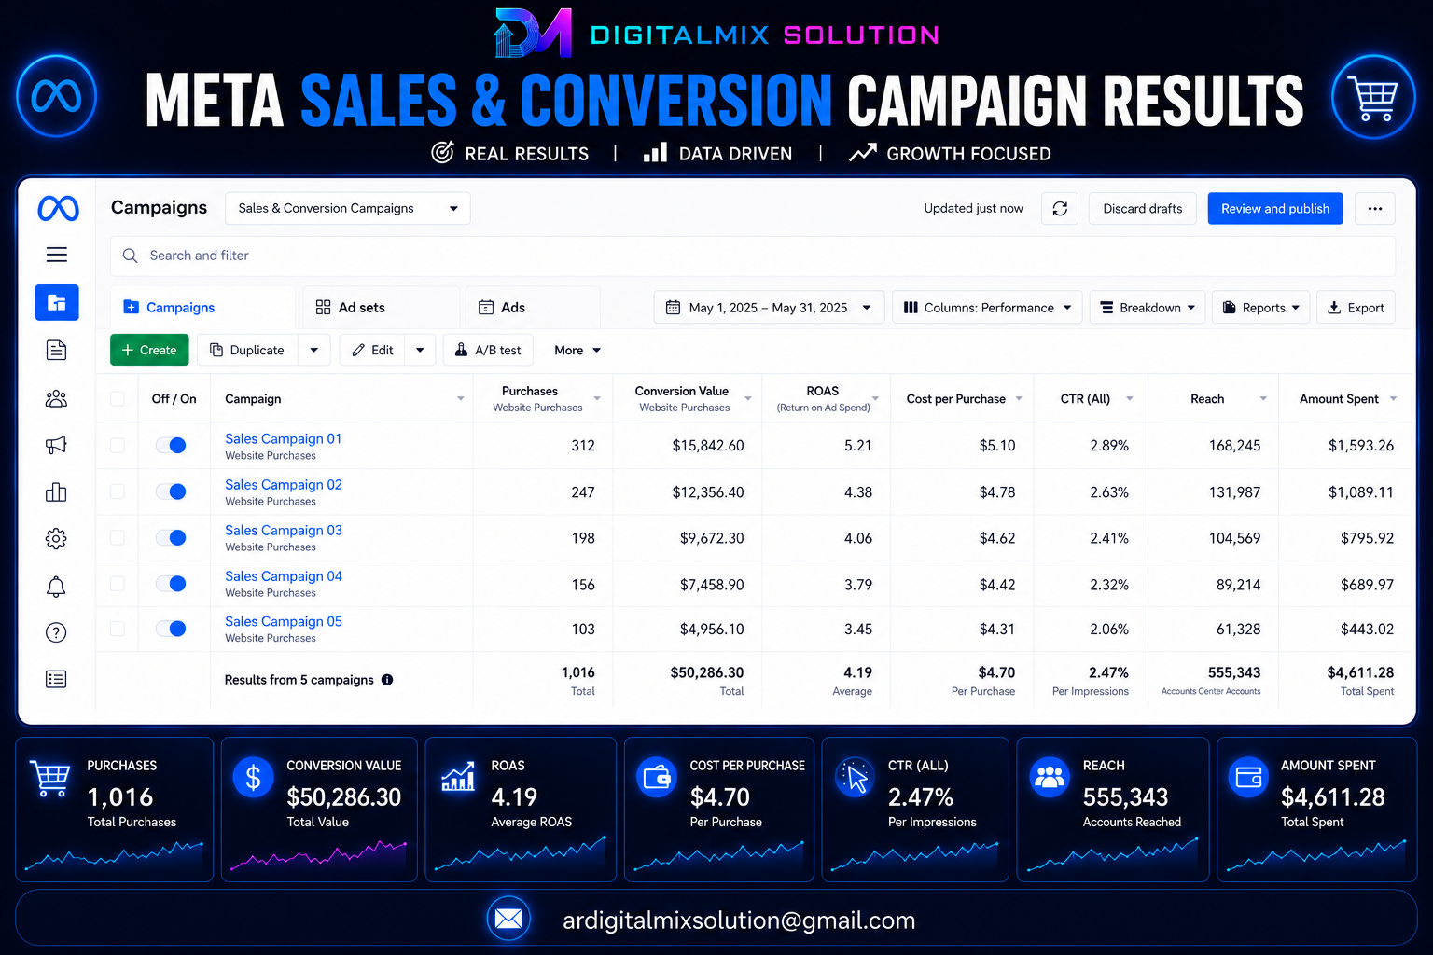Open the Amount Spent column sort arrow
1433x955 pixels.
coord(1393,399)
